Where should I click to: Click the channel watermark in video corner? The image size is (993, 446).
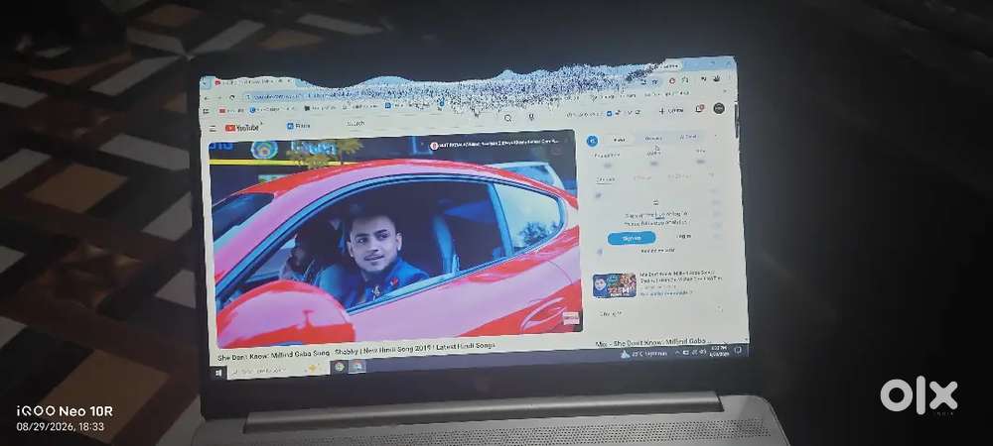click(x=571, y=318)
